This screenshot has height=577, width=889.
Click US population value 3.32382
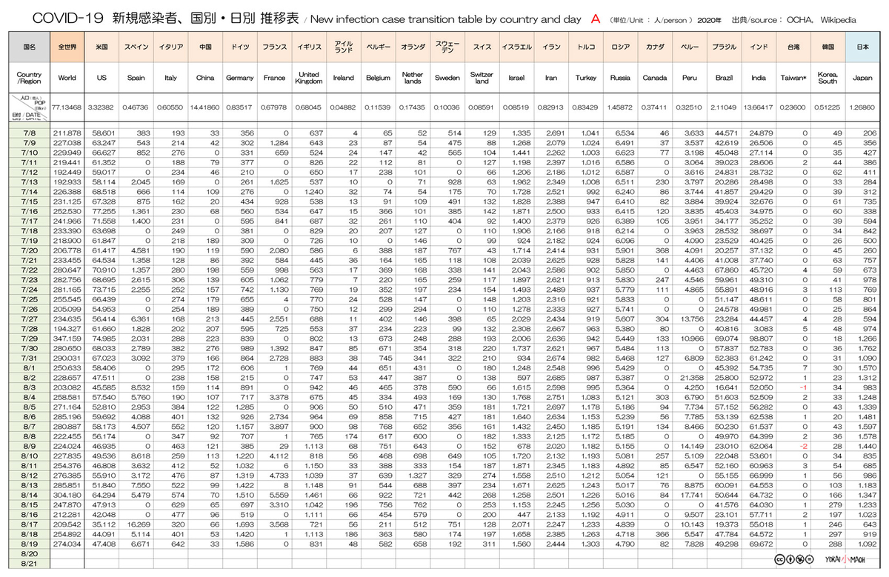[101, 108]
